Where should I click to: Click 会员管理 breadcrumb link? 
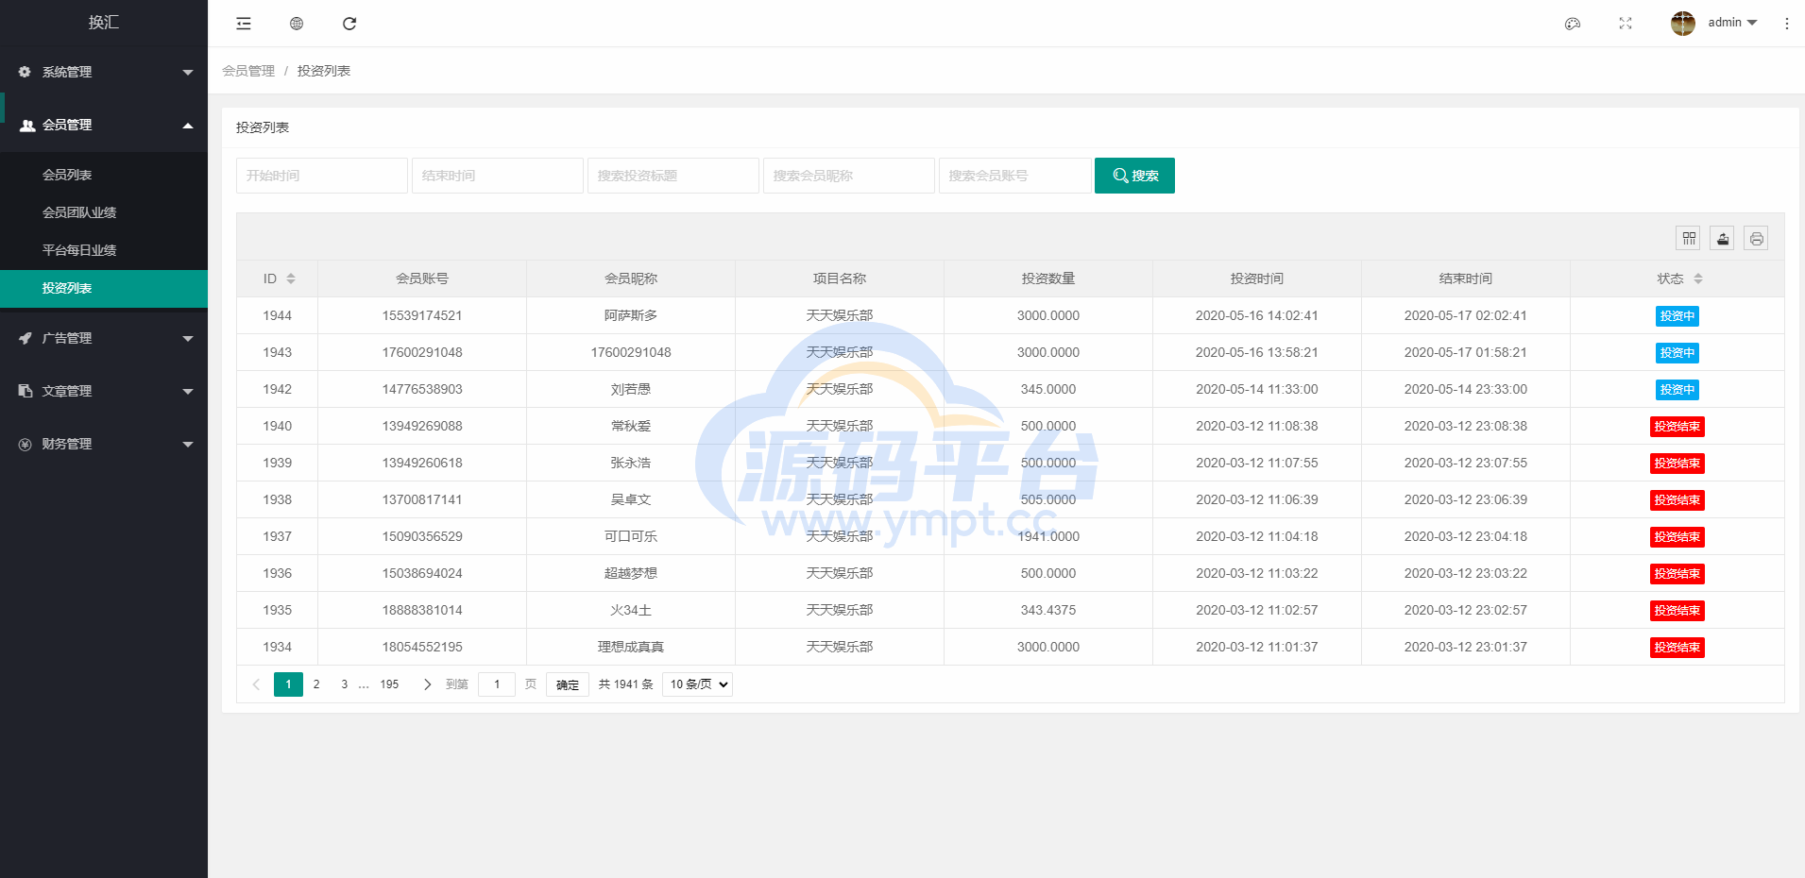(x=248, y=71)
